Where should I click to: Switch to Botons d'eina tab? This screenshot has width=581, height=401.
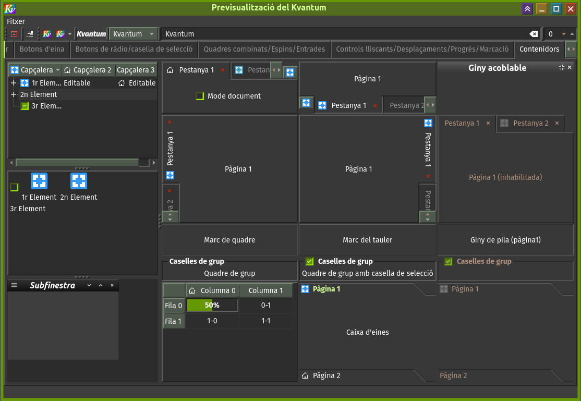(x=42, y=49)
